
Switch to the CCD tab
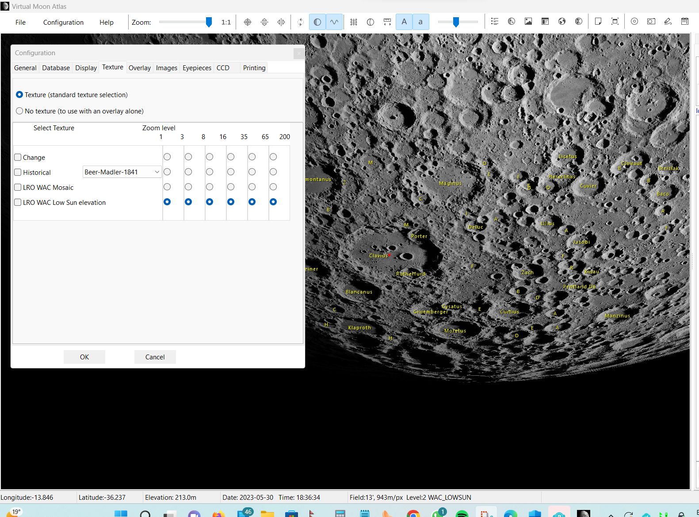(x=223, y=68)
